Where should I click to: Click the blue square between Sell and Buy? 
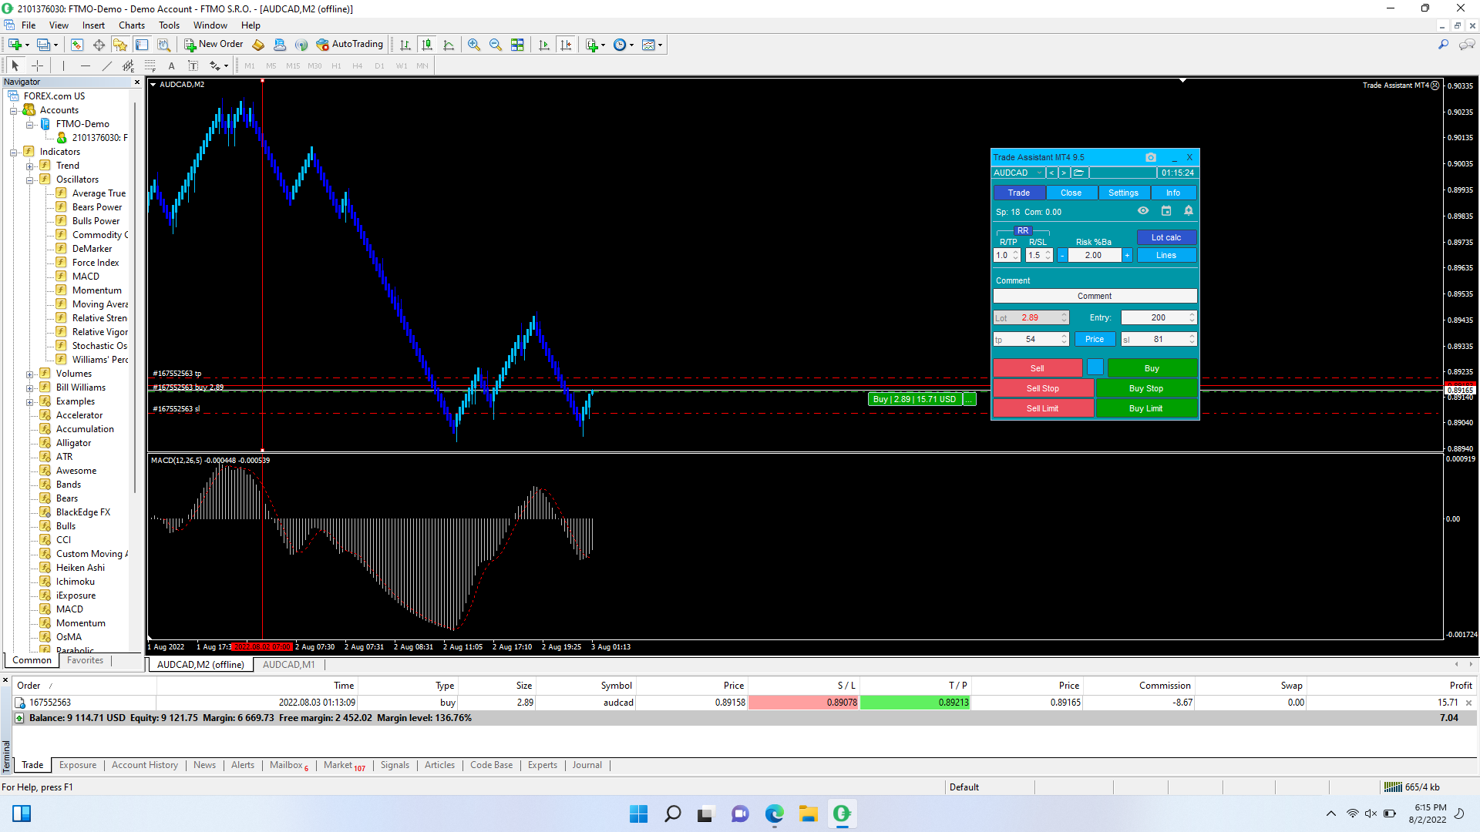click(x=1095, y=367)
